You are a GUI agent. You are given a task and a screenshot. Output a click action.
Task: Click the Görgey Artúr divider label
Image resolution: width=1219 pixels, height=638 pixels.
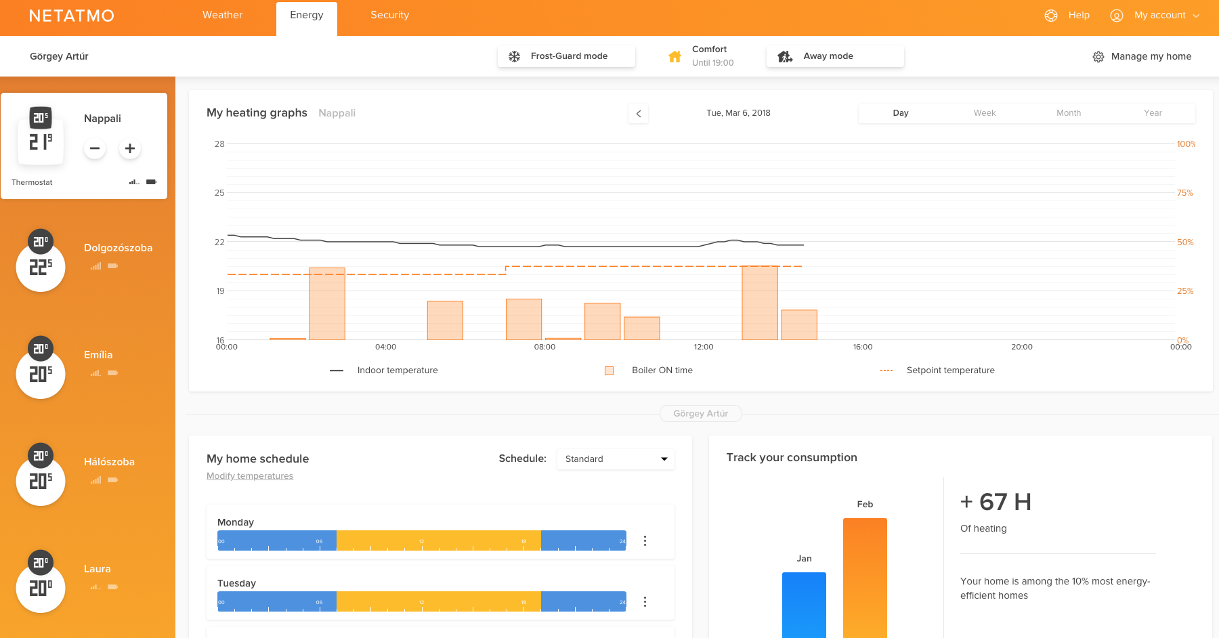pos(701,413)
